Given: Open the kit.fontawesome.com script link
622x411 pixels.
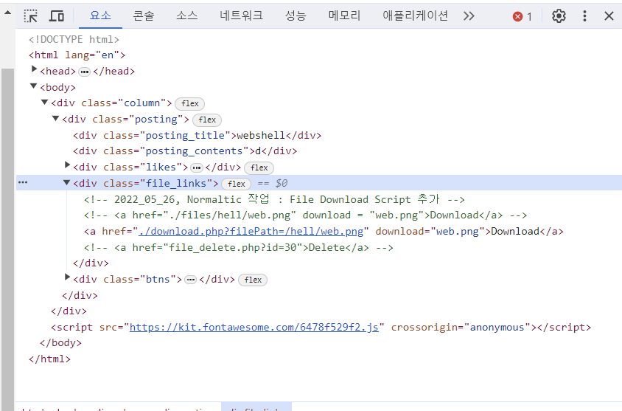Looking at the screenshot, I should point(254,328).
